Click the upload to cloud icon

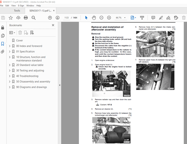[x=18, y=18]
